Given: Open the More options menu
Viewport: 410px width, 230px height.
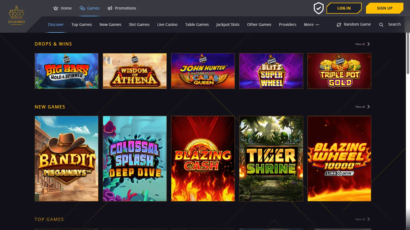Looking at the screenshot, I should [311, 24].
